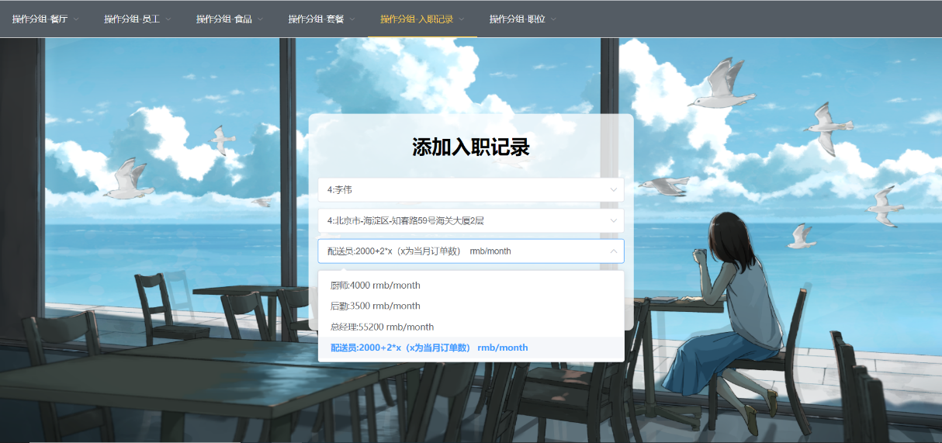This screenshot has width=942, height=443.
Task: Open the restaurant address dropdown 北京市-海淀区
Action: [471, 220]
